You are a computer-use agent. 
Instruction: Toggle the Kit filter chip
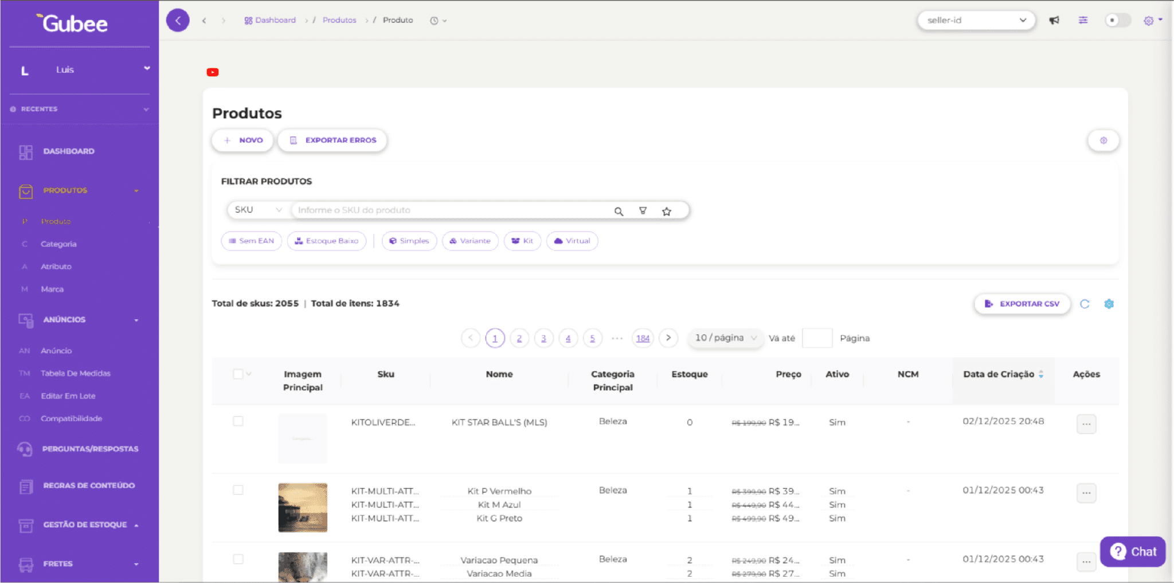pos(522,241)
